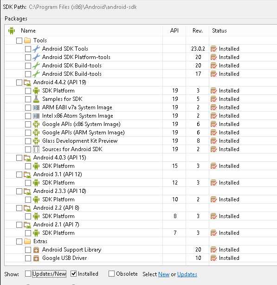Click the Android Support Library package icon
The width and height of the screenshot is (277, 285).
(36, 250)
